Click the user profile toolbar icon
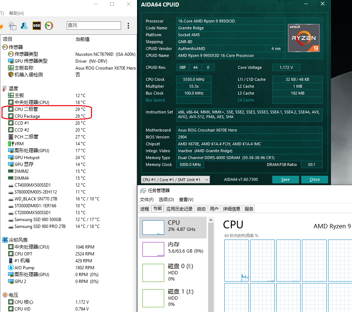This screenshot has width=352, height=312. [24, 26]
